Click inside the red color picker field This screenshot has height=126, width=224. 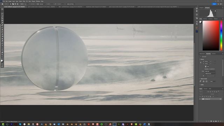211,36
